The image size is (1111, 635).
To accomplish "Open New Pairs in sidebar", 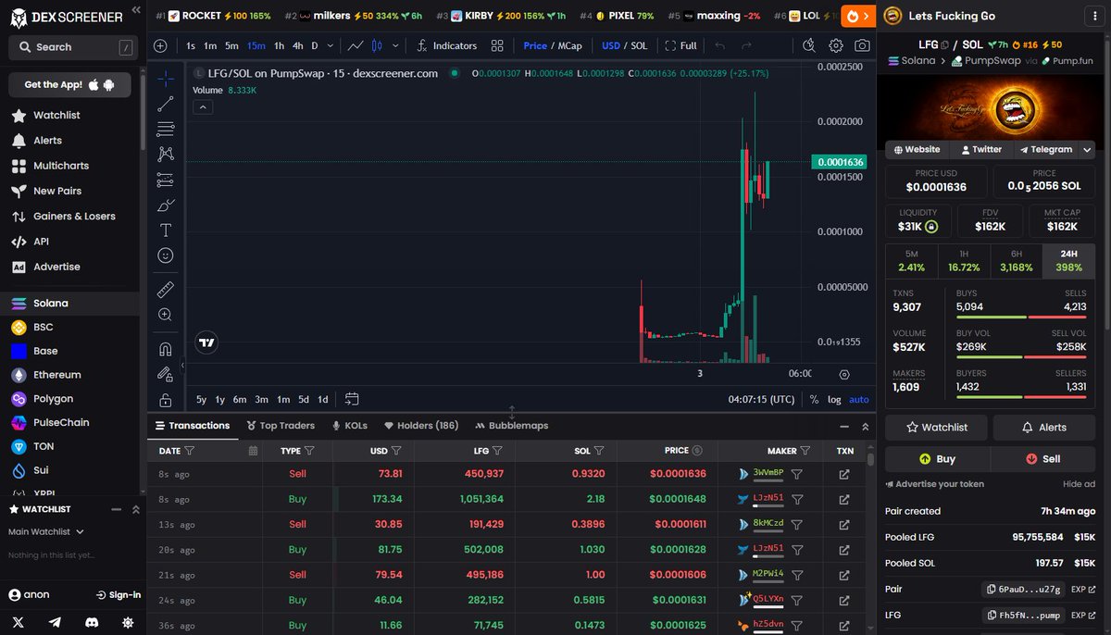I will pos(57,191).
